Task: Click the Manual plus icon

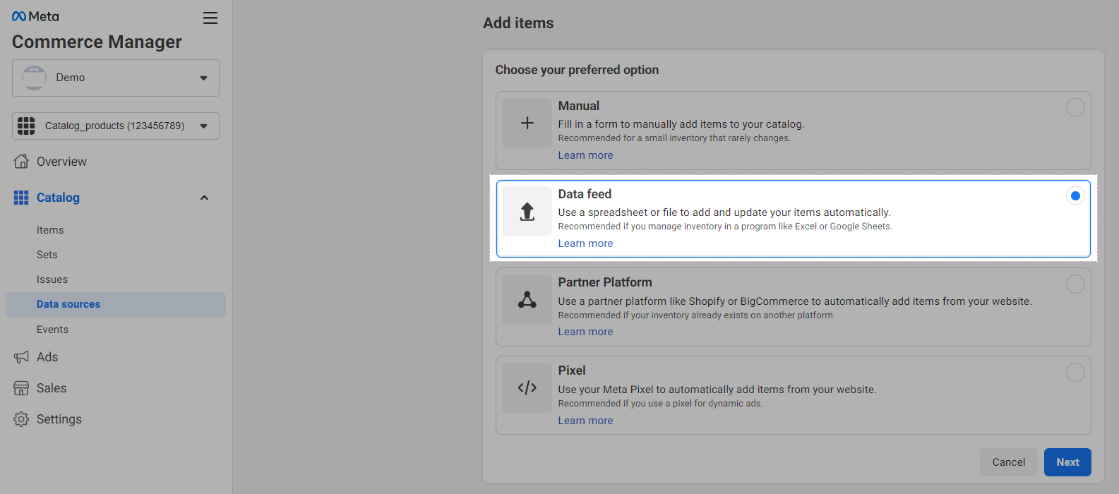Action: (x=527, y=123)
